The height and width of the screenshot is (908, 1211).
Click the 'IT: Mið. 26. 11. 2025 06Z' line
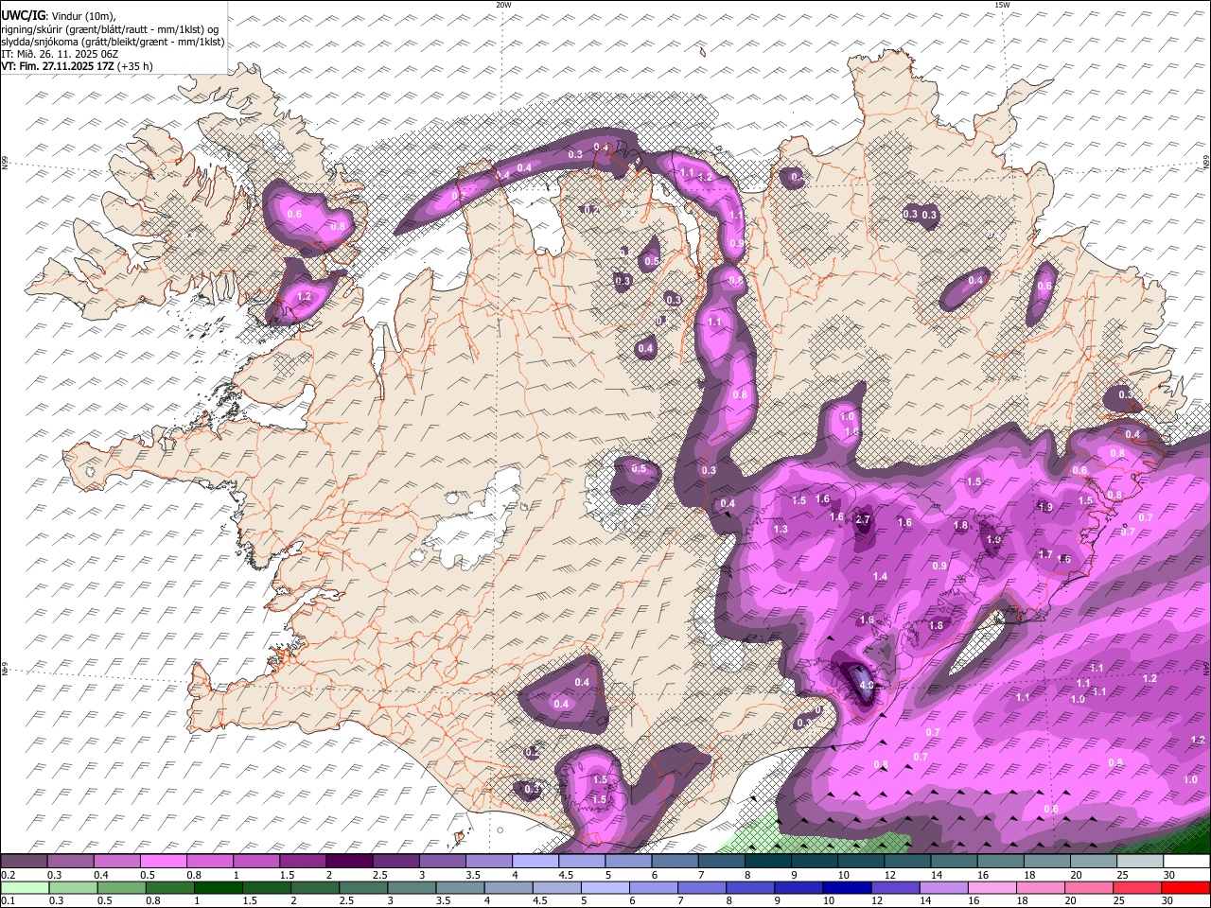tap(61, 54)
